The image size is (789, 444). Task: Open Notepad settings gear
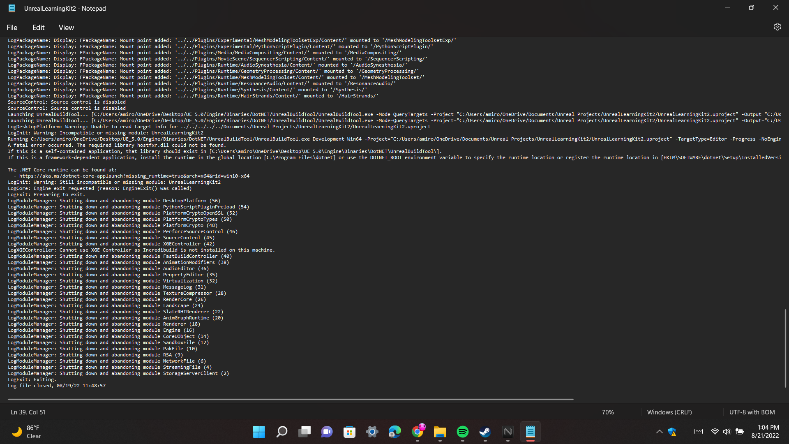point(777,27)
